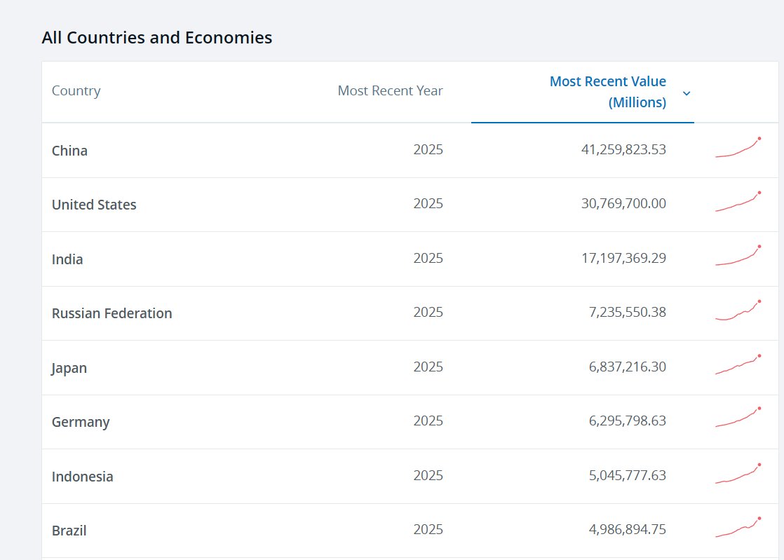The height and width of the screenshot is (560, 784).
Task: Open Japan's trend sparkline chart
Action: (x=738, y=364)
